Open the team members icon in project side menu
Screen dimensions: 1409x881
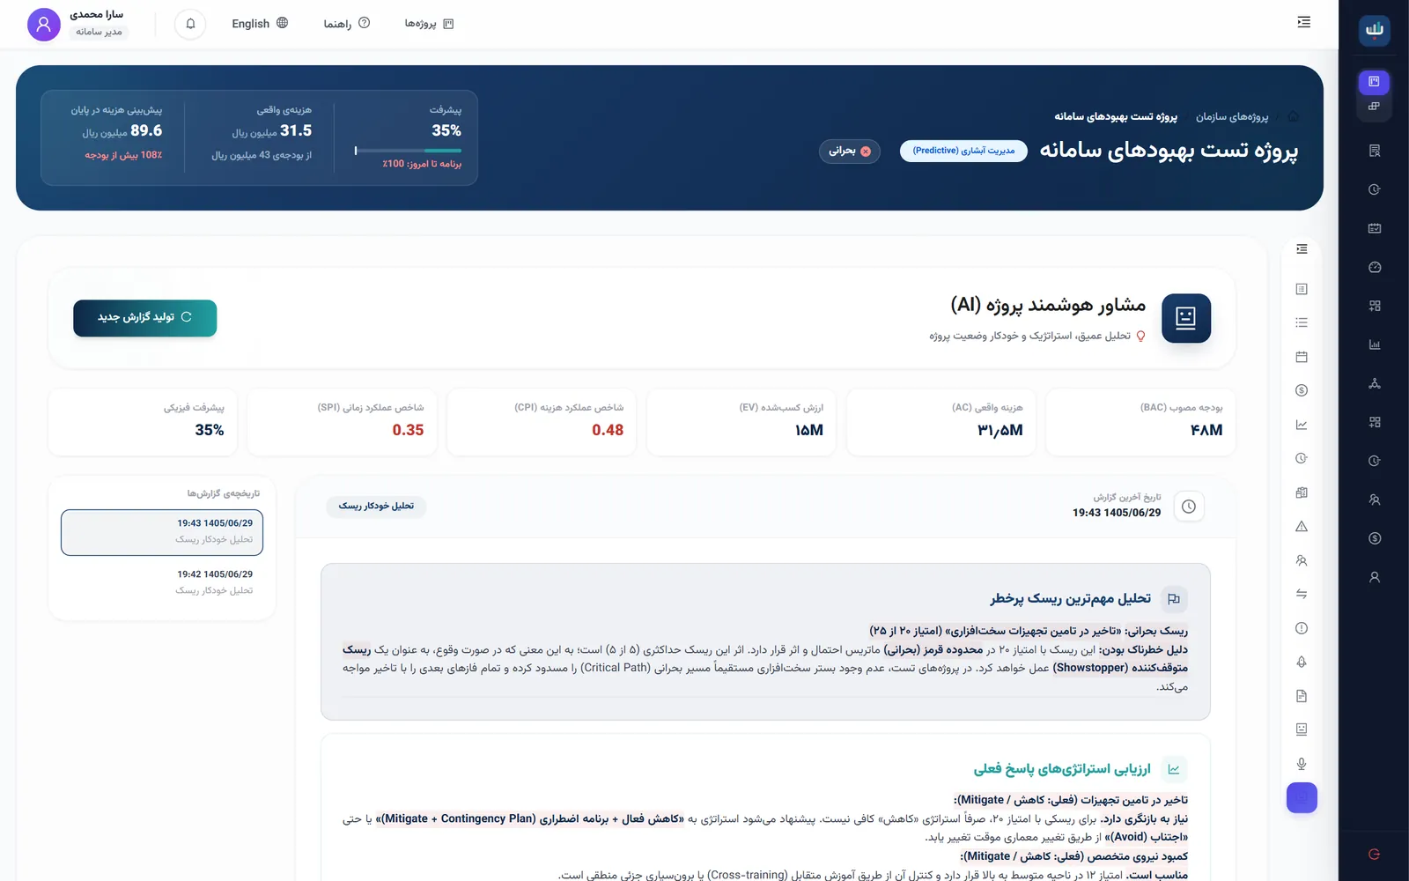click(1302, 560)
